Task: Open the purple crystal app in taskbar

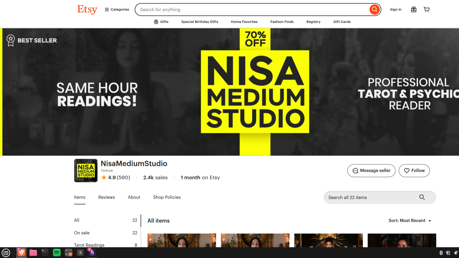Action: (x=92, y=253)
